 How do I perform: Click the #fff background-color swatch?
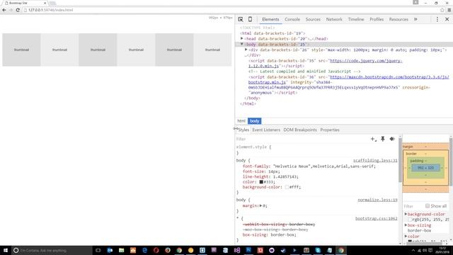287,187
